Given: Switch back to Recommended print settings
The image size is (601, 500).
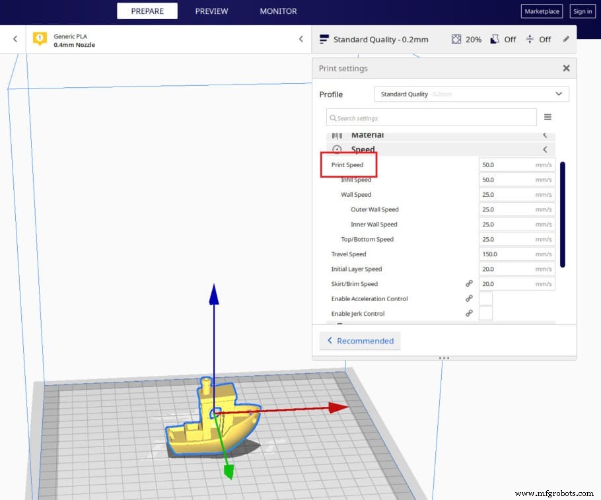Looking at the screenshot, I should (x=360, y=340).
